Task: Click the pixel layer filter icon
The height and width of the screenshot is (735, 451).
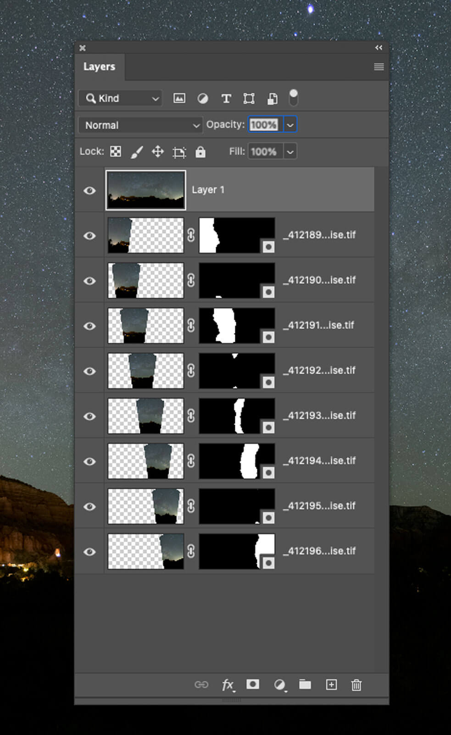Action: [x=179, y=98]
